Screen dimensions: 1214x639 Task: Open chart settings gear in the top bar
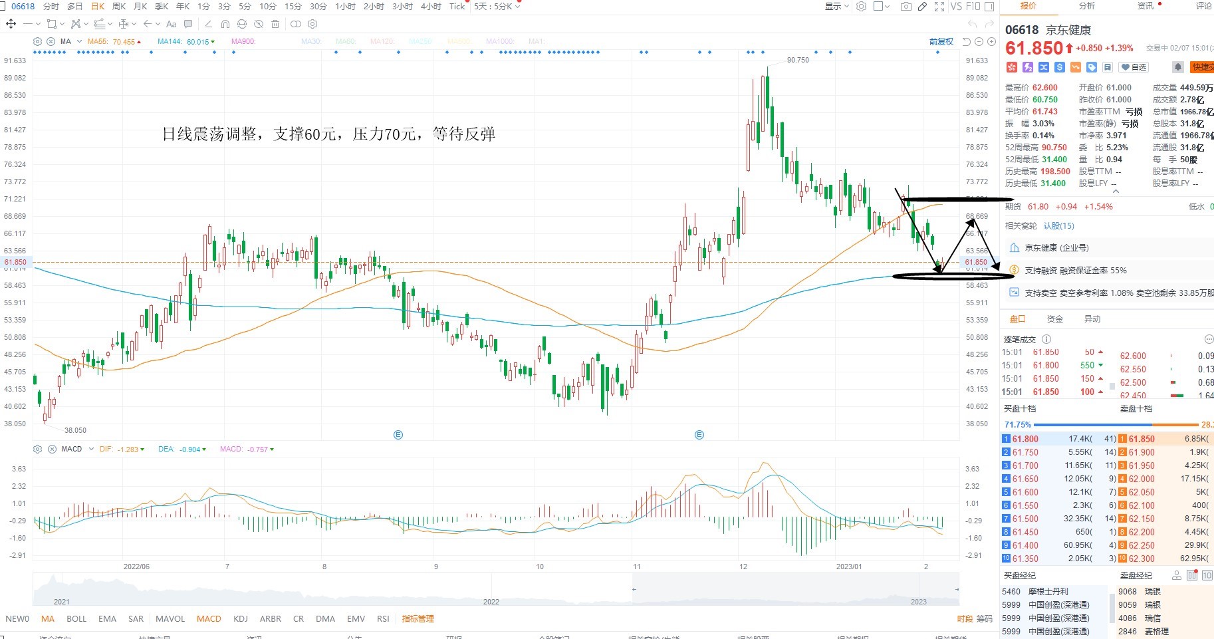point(862,7)
